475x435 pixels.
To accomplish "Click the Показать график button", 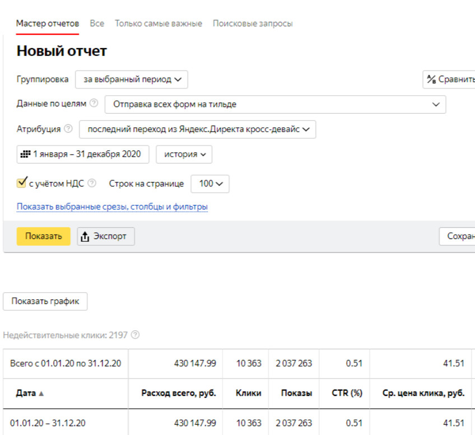I will coord(45,301).
